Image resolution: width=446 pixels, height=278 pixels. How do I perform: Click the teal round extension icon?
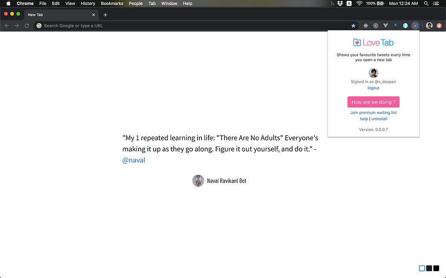pyautogui.click(x=405, y=26)
